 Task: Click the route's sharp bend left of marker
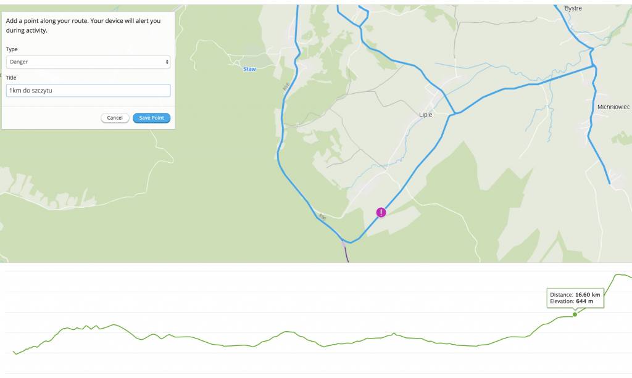[350, 242]
